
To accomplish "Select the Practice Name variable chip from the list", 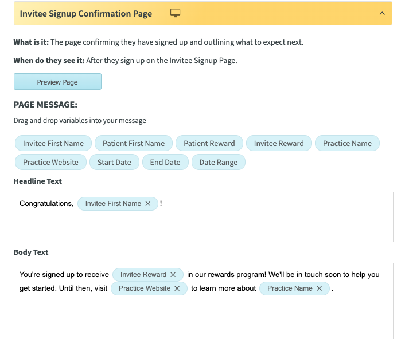I will point(347,143).
